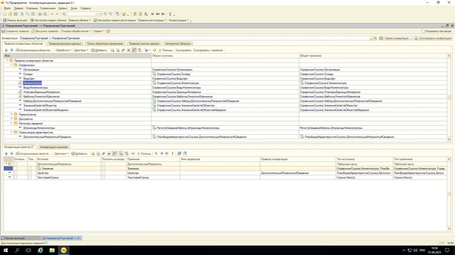
Task: Click Новая конвертация button
Action: click(x=395, y=38)
